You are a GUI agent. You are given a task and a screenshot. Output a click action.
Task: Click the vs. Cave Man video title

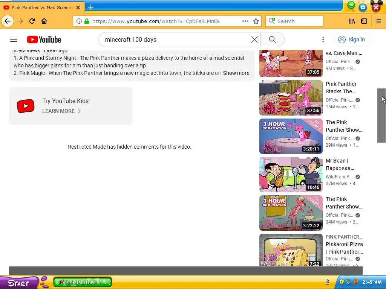click(x=344, y=53)
